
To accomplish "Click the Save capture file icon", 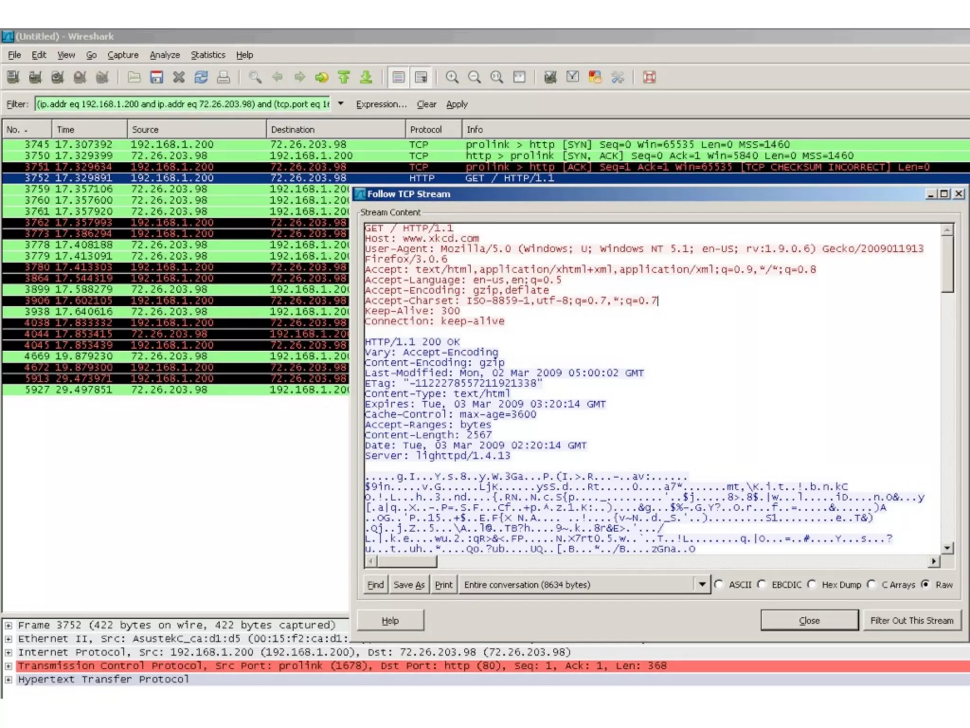I will (x=156, y=77).
